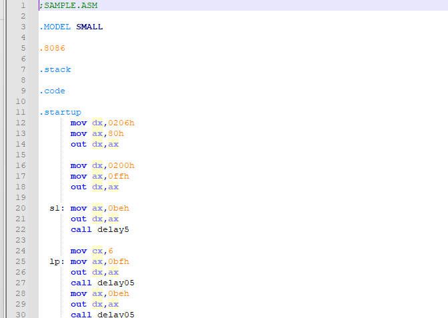Click line number 3 in the gutter
This screenshot has height=318, width=448.
click(x=23, y=27)
